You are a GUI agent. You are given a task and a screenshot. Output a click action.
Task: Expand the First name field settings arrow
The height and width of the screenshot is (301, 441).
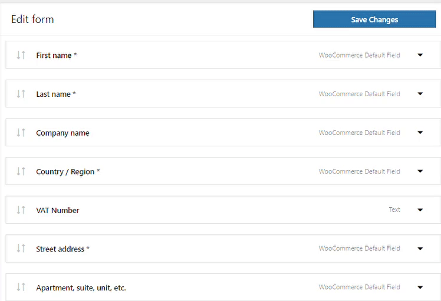[x=420, y=55]
